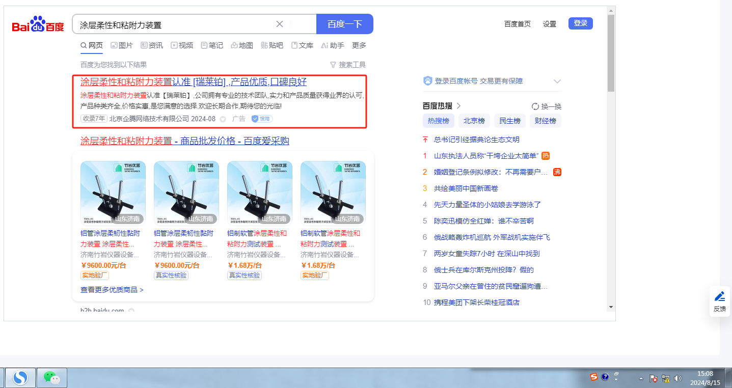
Task: Open the volume speaker tray icon
Action: [677, 378]
